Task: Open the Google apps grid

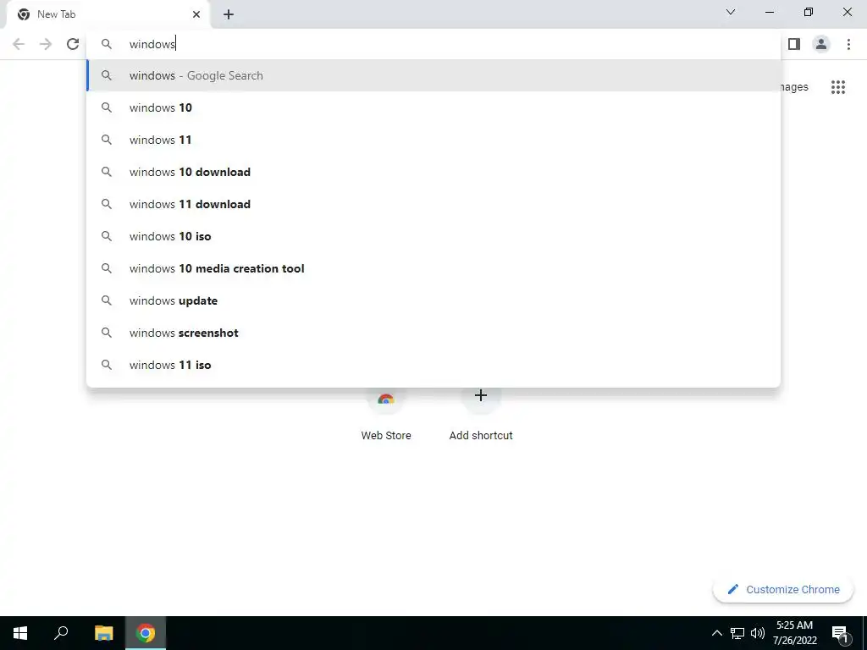Action: pos(837,87)
